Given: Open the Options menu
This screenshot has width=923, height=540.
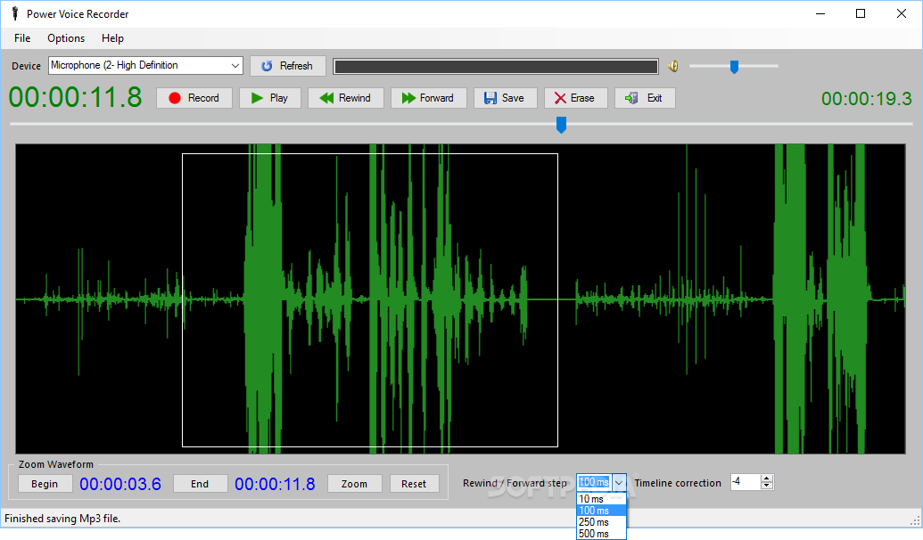Looking at the screenshot, I should click(x=66, y=38).
